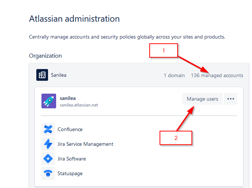Click the 1 domain link

pos(174,75)
